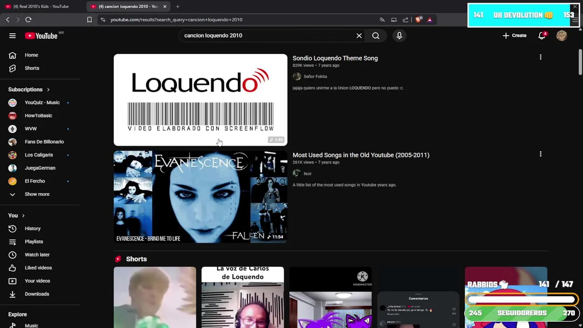Play the Evanescence thumbnail video
The width and height of the screenshot is (583, 328).
coord(200,197)
